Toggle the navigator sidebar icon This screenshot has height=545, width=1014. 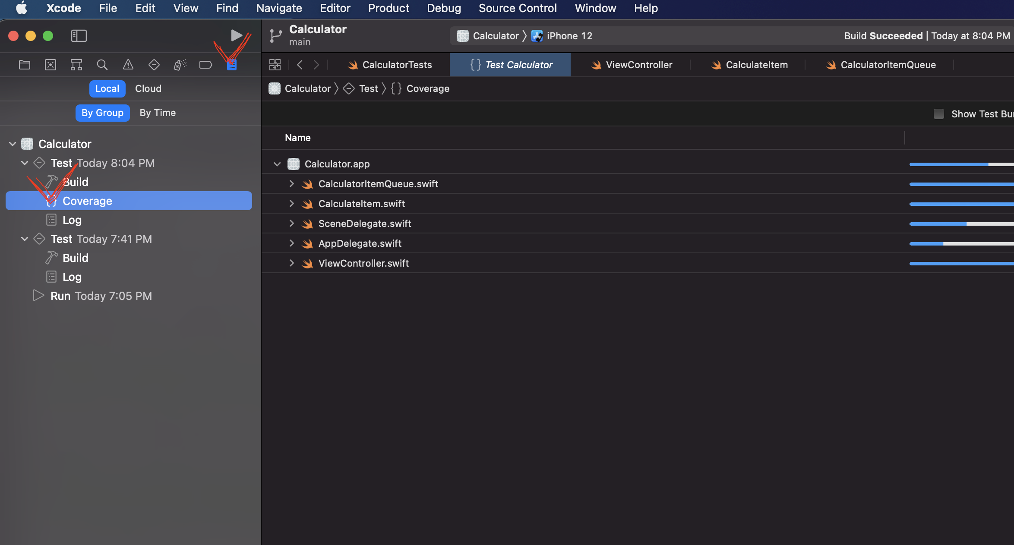pyautogui.click(x=79, y=36)
